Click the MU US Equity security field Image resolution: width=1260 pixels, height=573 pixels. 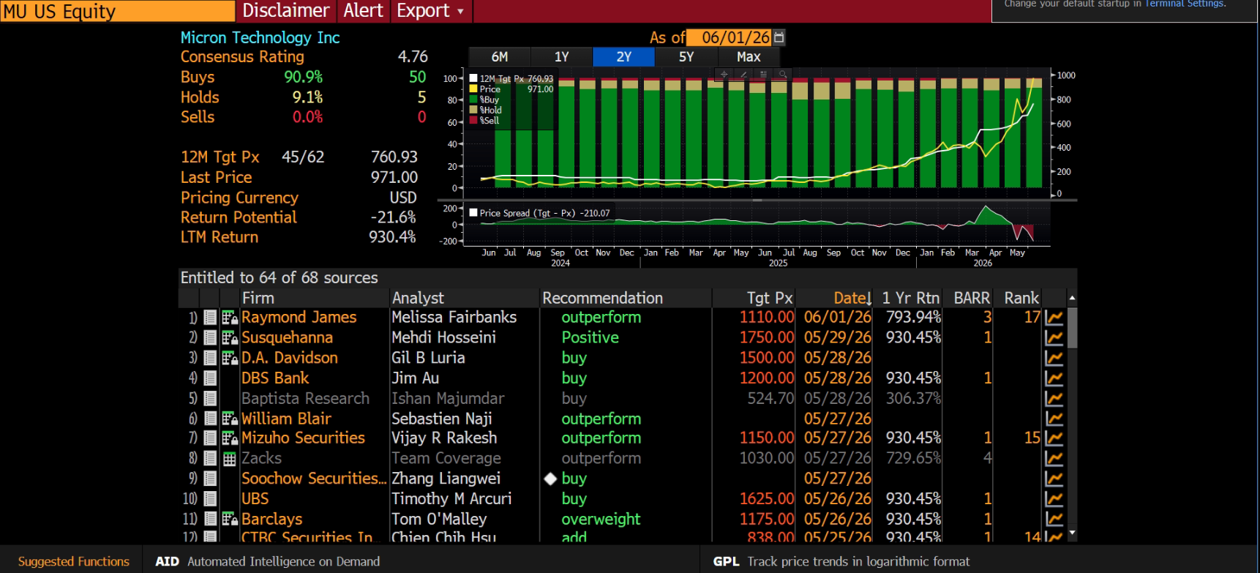pyautogui.click(x=117, y=11)
